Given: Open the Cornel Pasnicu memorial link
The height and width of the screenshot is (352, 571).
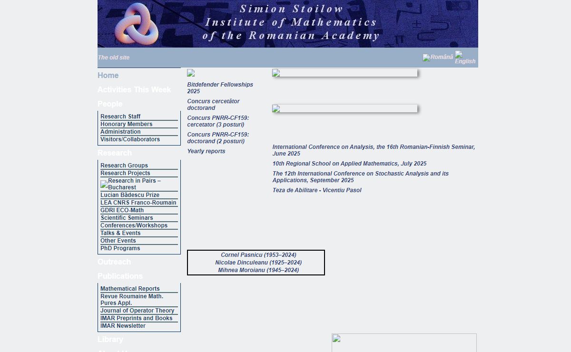Looking at the screenshot, I should pyautogui.click(x=258, y=255).
